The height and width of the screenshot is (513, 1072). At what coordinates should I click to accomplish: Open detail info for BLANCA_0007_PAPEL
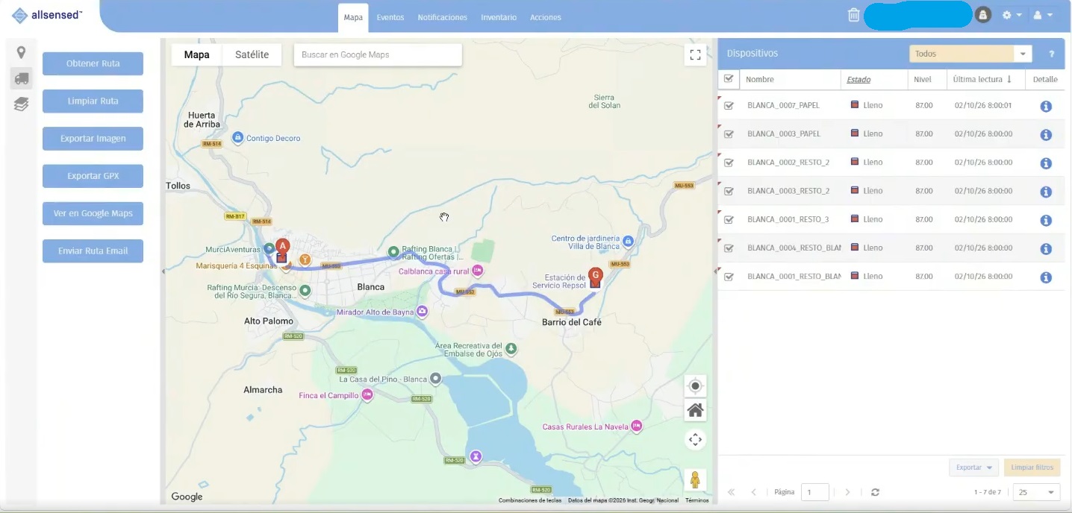1046,106
